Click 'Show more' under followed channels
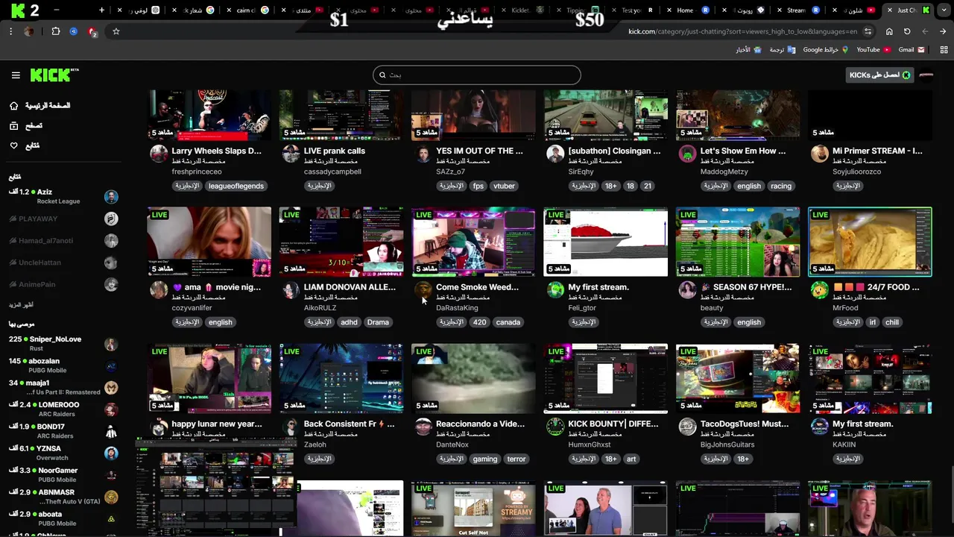Screen dimensions: 954x537 [21, 305]
